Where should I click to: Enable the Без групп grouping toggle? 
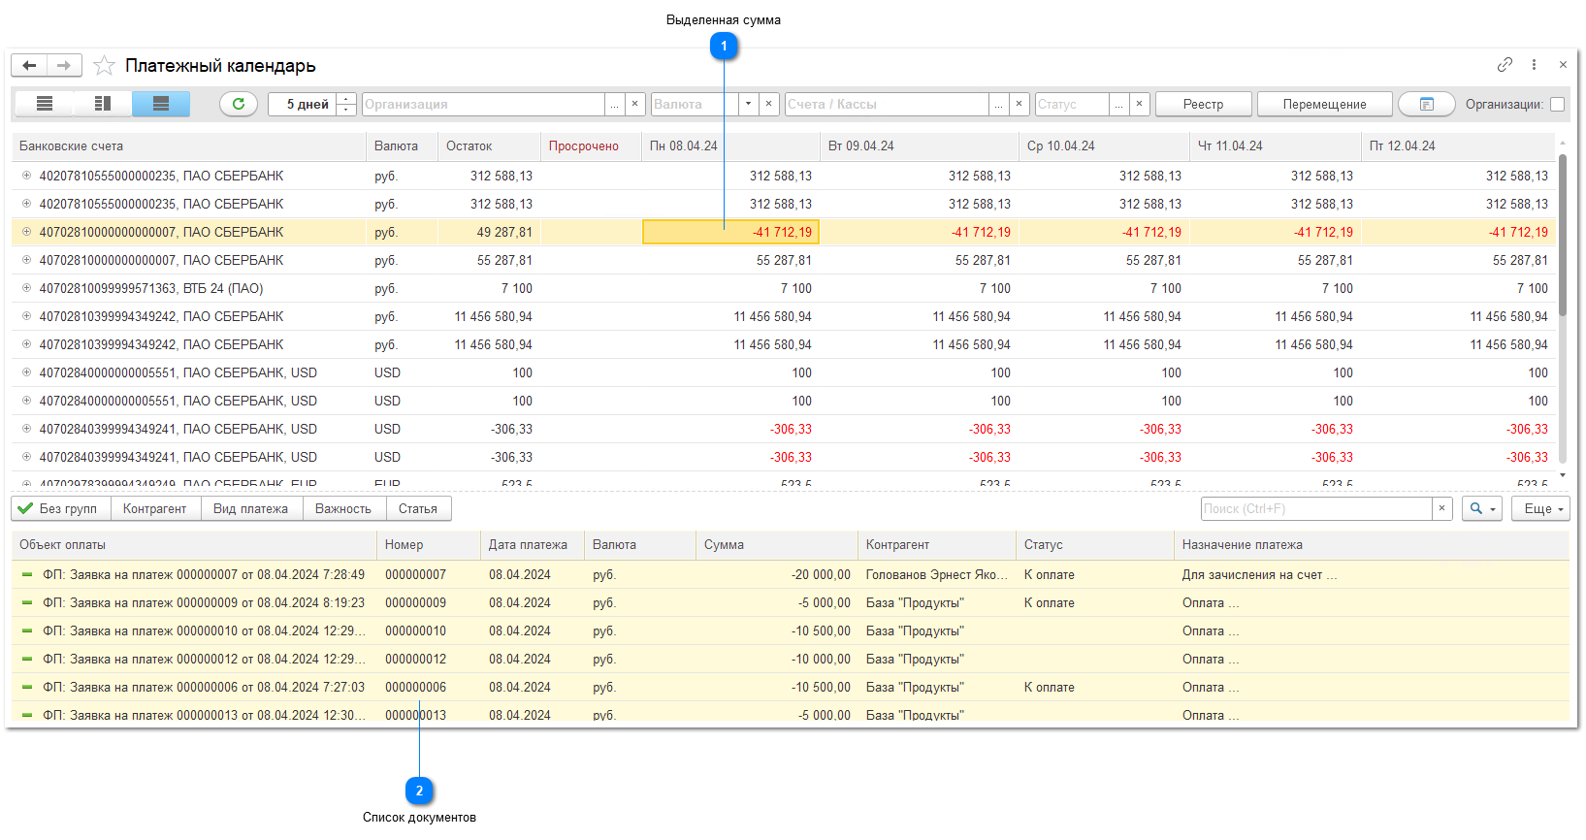coord(61,508)
